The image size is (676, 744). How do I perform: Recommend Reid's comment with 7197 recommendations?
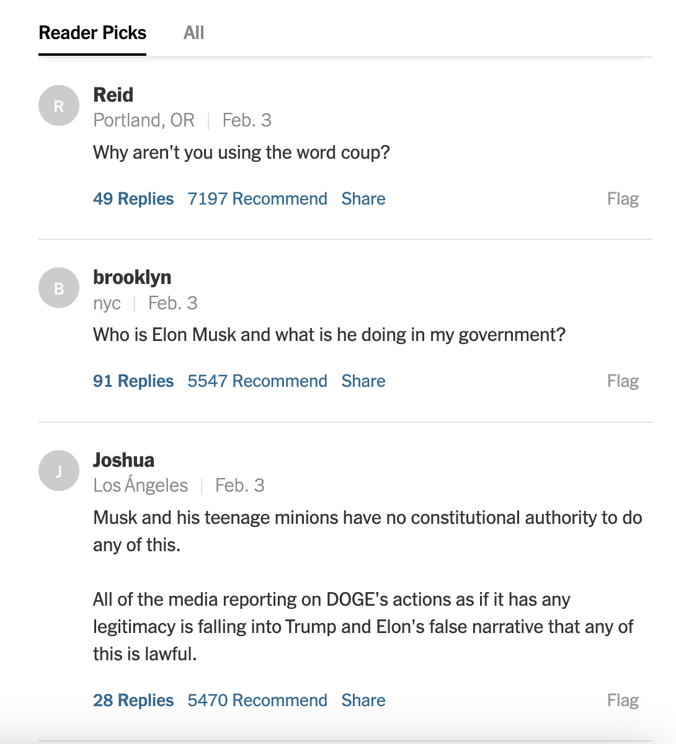(257, 199)
